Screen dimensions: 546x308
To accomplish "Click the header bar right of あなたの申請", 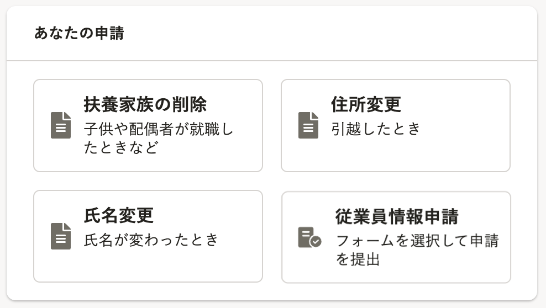I will [331, 33].
